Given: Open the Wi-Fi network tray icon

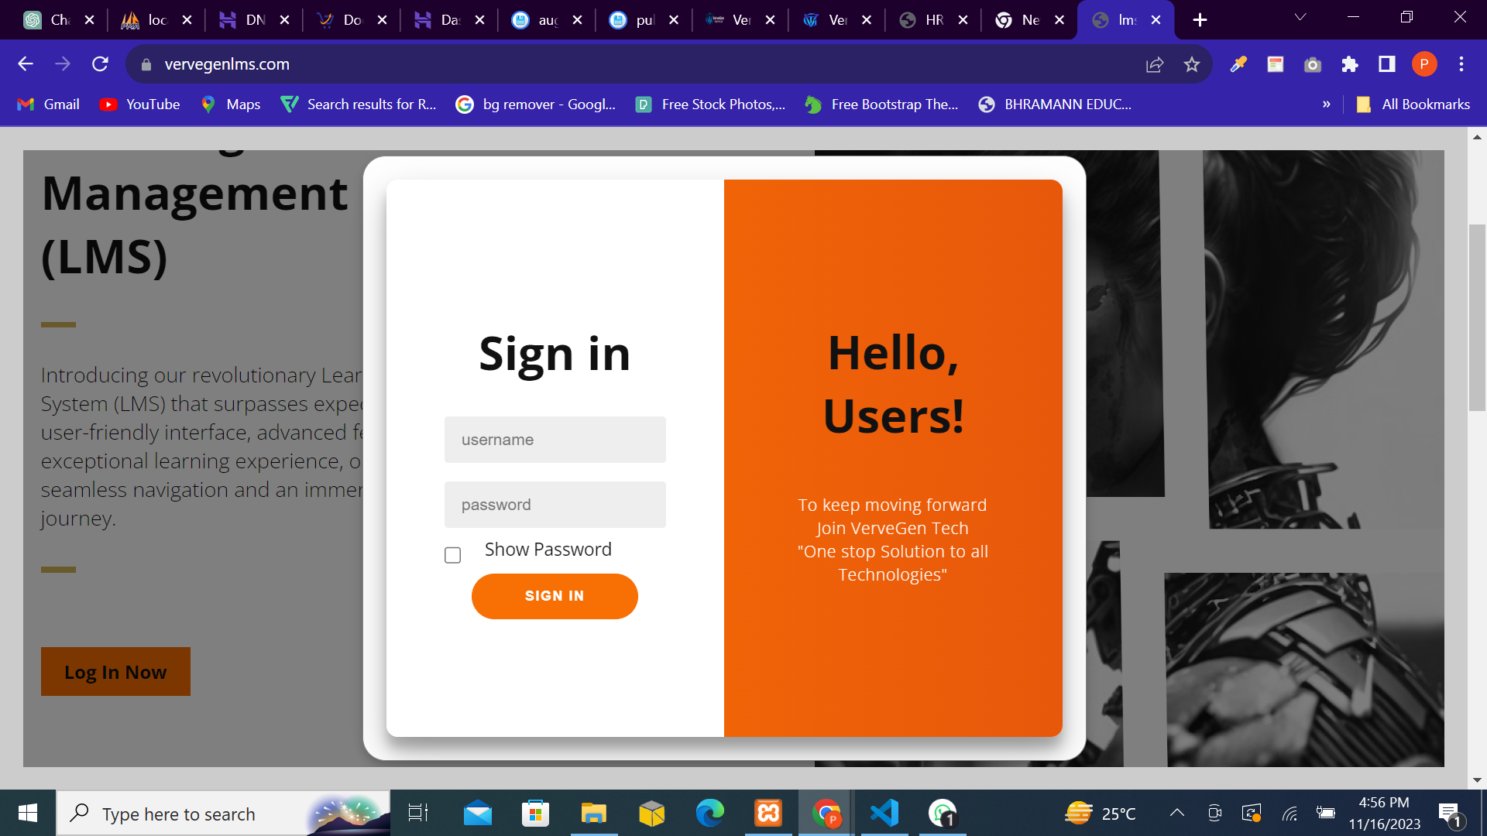Looking at the screenshot, I should 1290,814.
